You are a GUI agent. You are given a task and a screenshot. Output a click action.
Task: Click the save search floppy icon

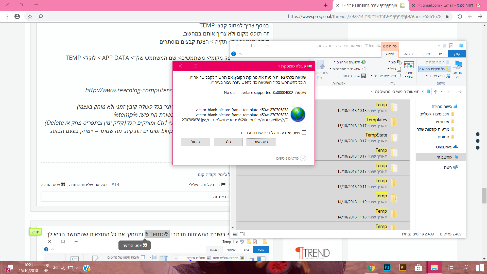coord(363,76)
